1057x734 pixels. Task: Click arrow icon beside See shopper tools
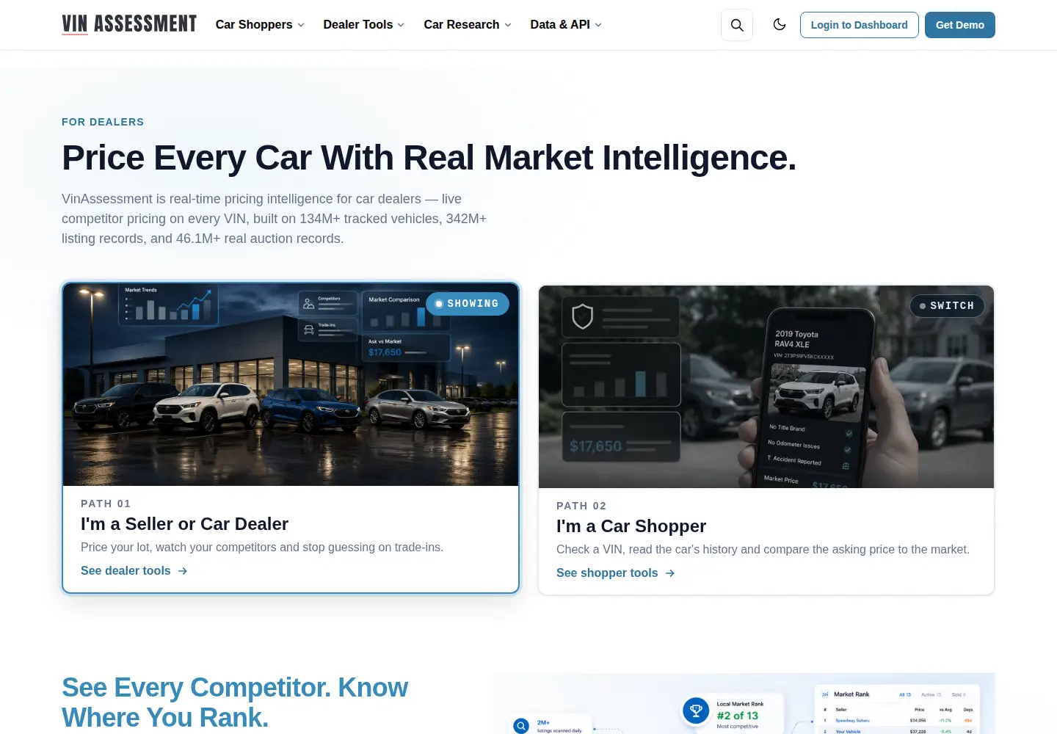tap(670, 573)
